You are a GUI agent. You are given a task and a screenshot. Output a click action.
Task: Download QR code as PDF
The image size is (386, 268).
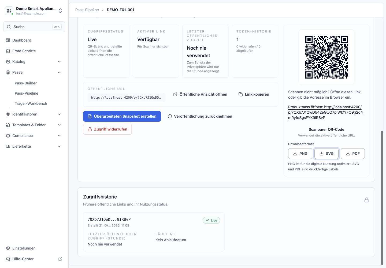coord(353,154)
